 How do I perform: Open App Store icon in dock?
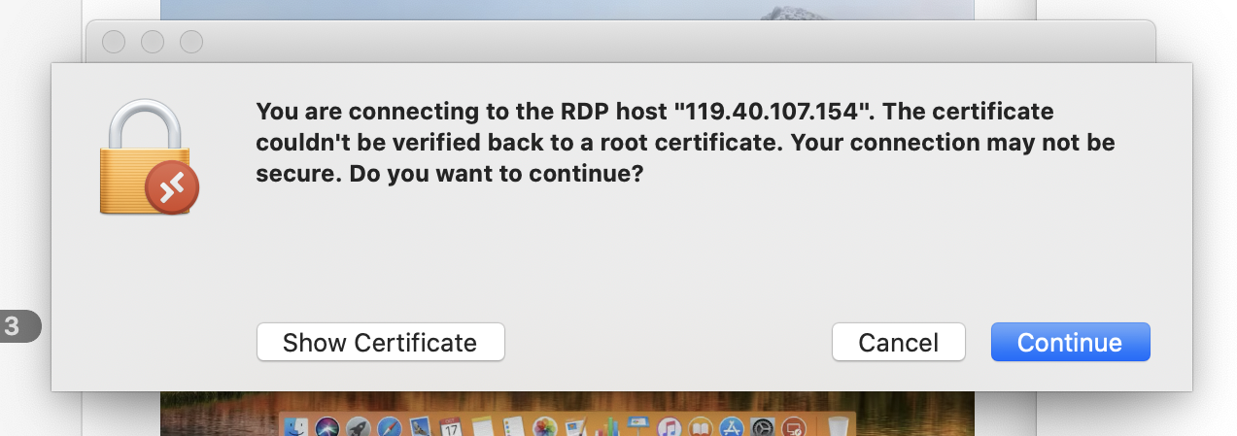732,427
